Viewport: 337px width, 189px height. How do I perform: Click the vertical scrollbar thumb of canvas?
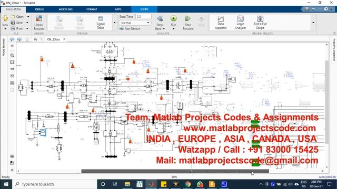(x=326, y=102)
